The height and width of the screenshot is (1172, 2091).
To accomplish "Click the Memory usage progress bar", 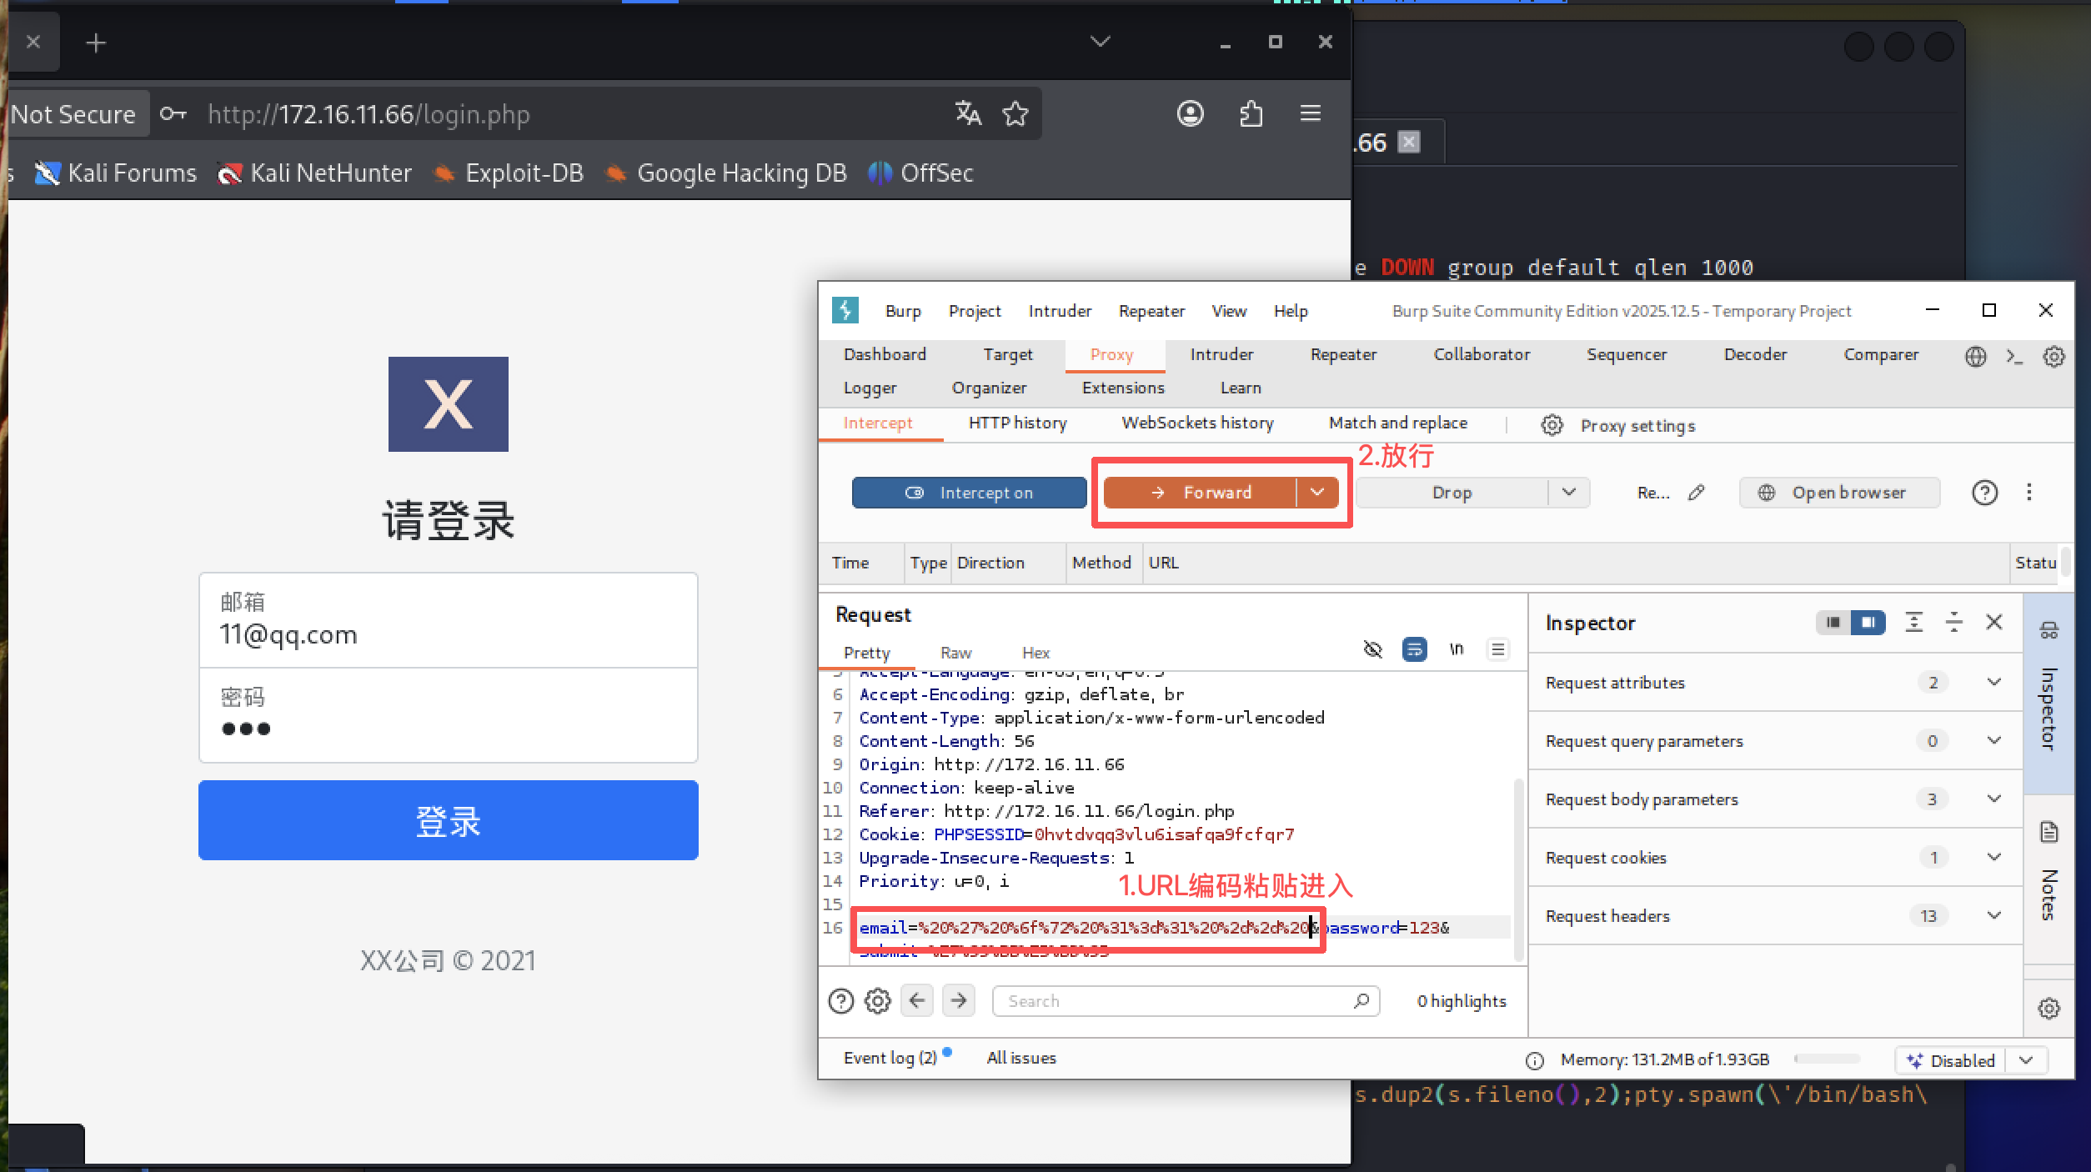I will pos(1827,1059).
